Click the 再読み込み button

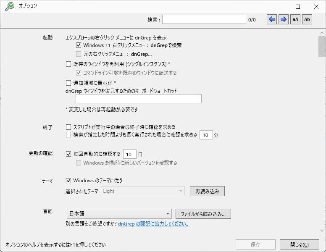(x=207, y=191)
